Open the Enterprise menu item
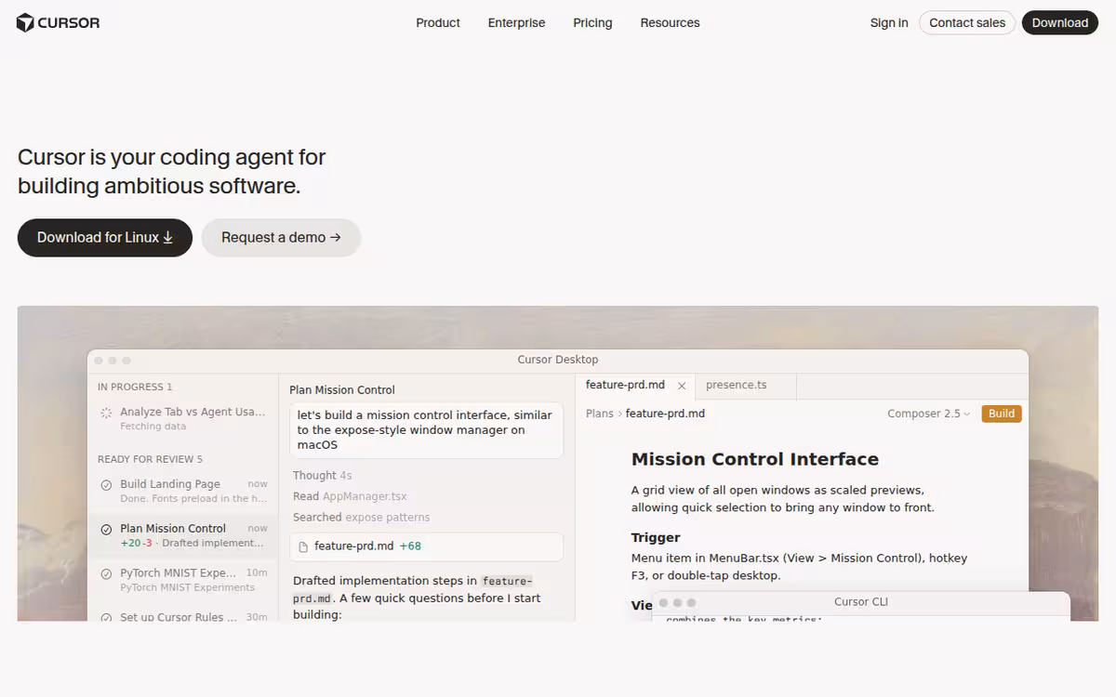 point(516,22)
